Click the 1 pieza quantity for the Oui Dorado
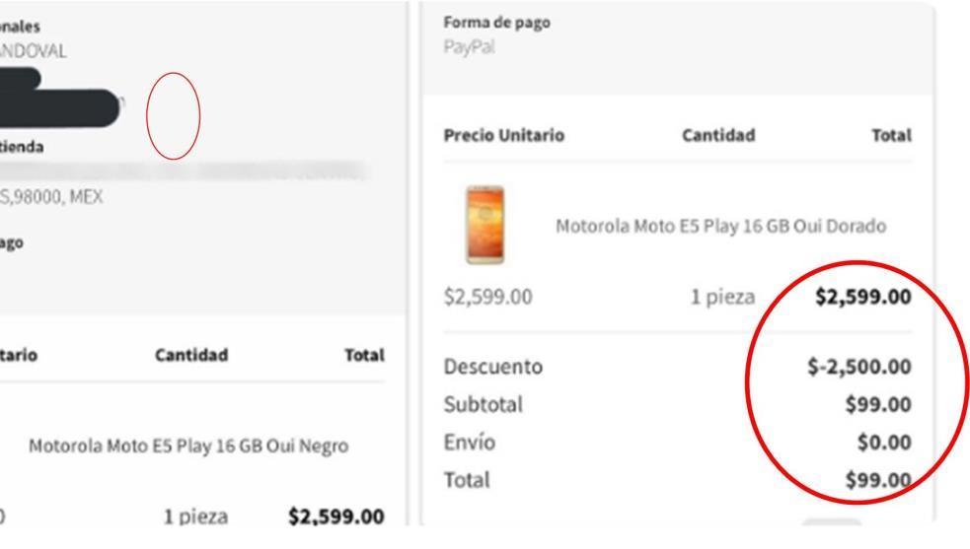Image resolution: width=970 pixels, height=549 pixels. (722, 297)
